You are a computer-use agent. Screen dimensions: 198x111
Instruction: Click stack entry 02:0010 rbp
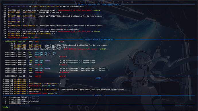click(32, 84)
